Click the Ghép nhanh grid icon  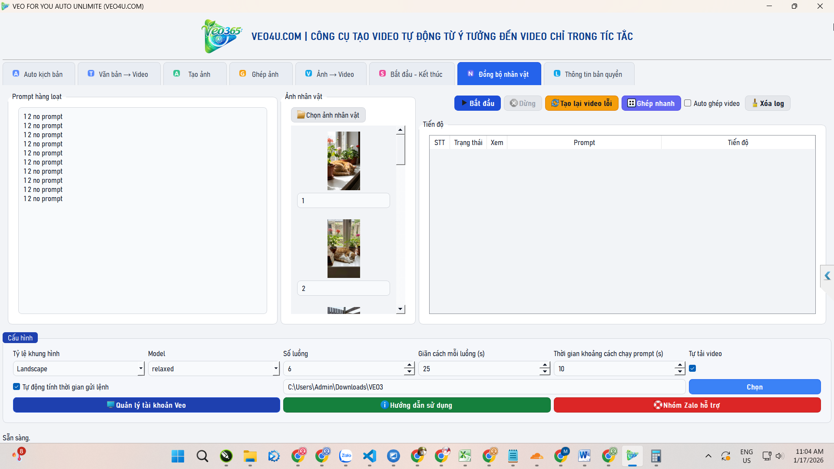click(632, 103)
